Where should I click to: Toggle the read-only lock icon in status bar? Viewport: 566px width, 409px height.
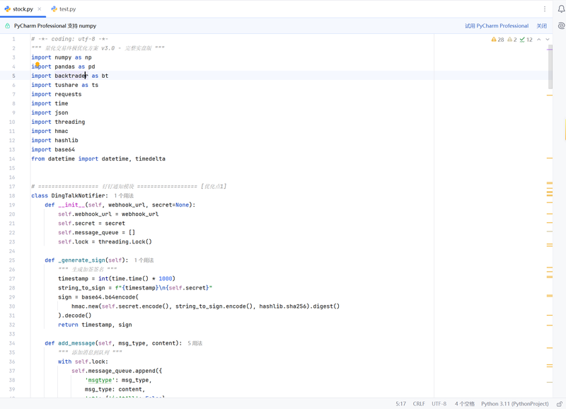559,403
